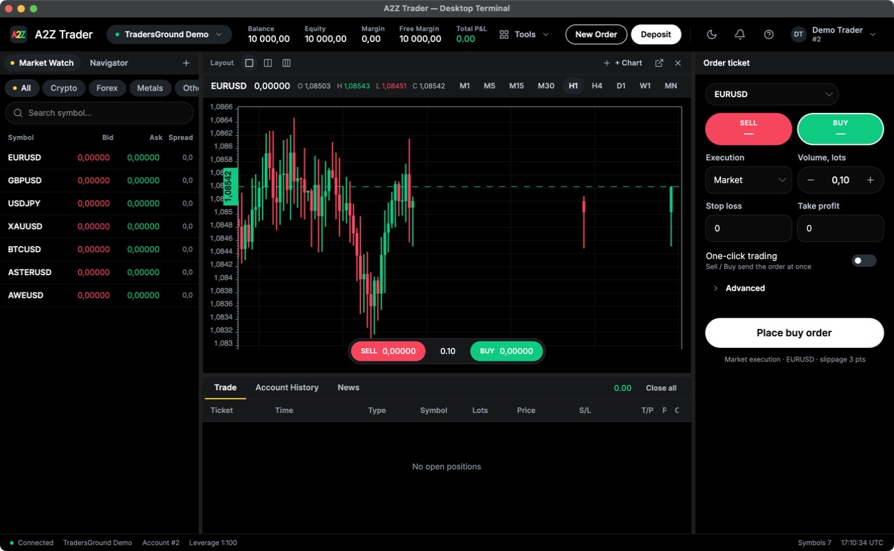Focus the Stop loss input field
This screenshot has height=551, width=894.
click(x=748, y=228)
